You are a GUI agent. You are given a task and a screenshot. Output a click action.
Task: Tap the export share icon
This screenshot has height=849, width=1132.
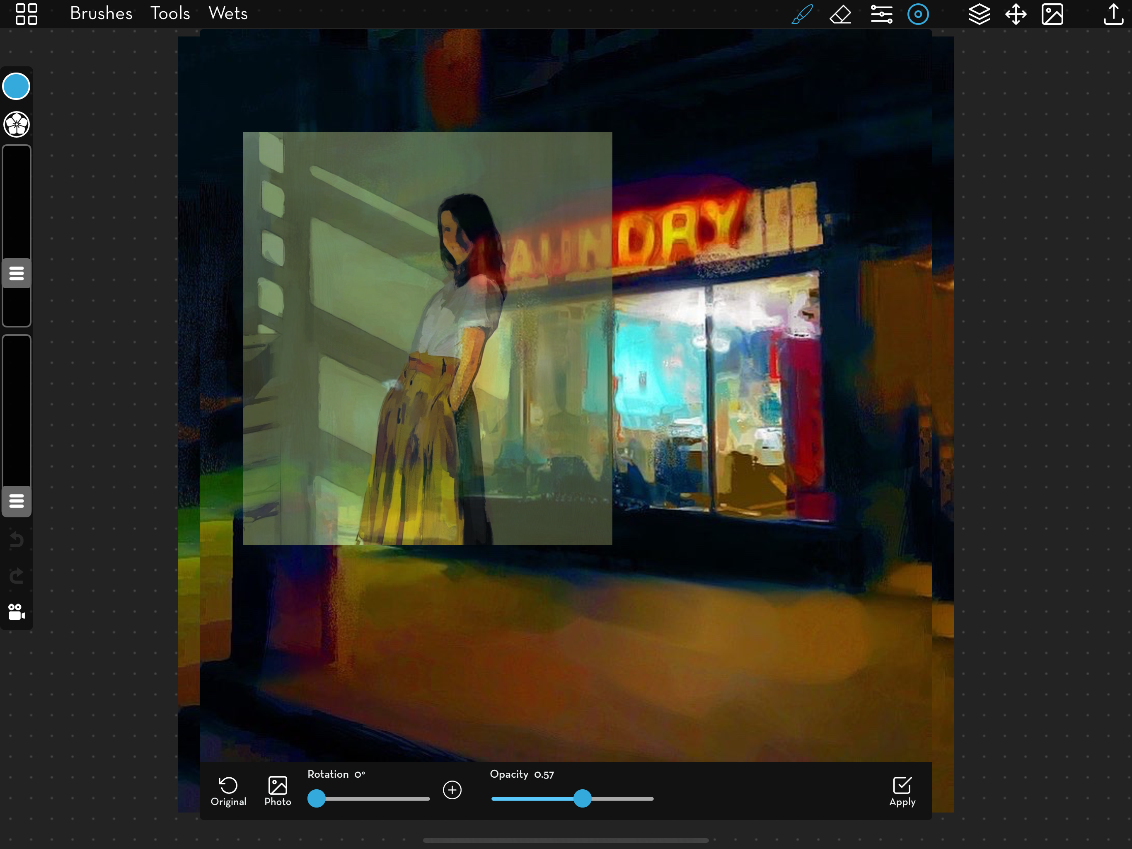coord(1113,14)
